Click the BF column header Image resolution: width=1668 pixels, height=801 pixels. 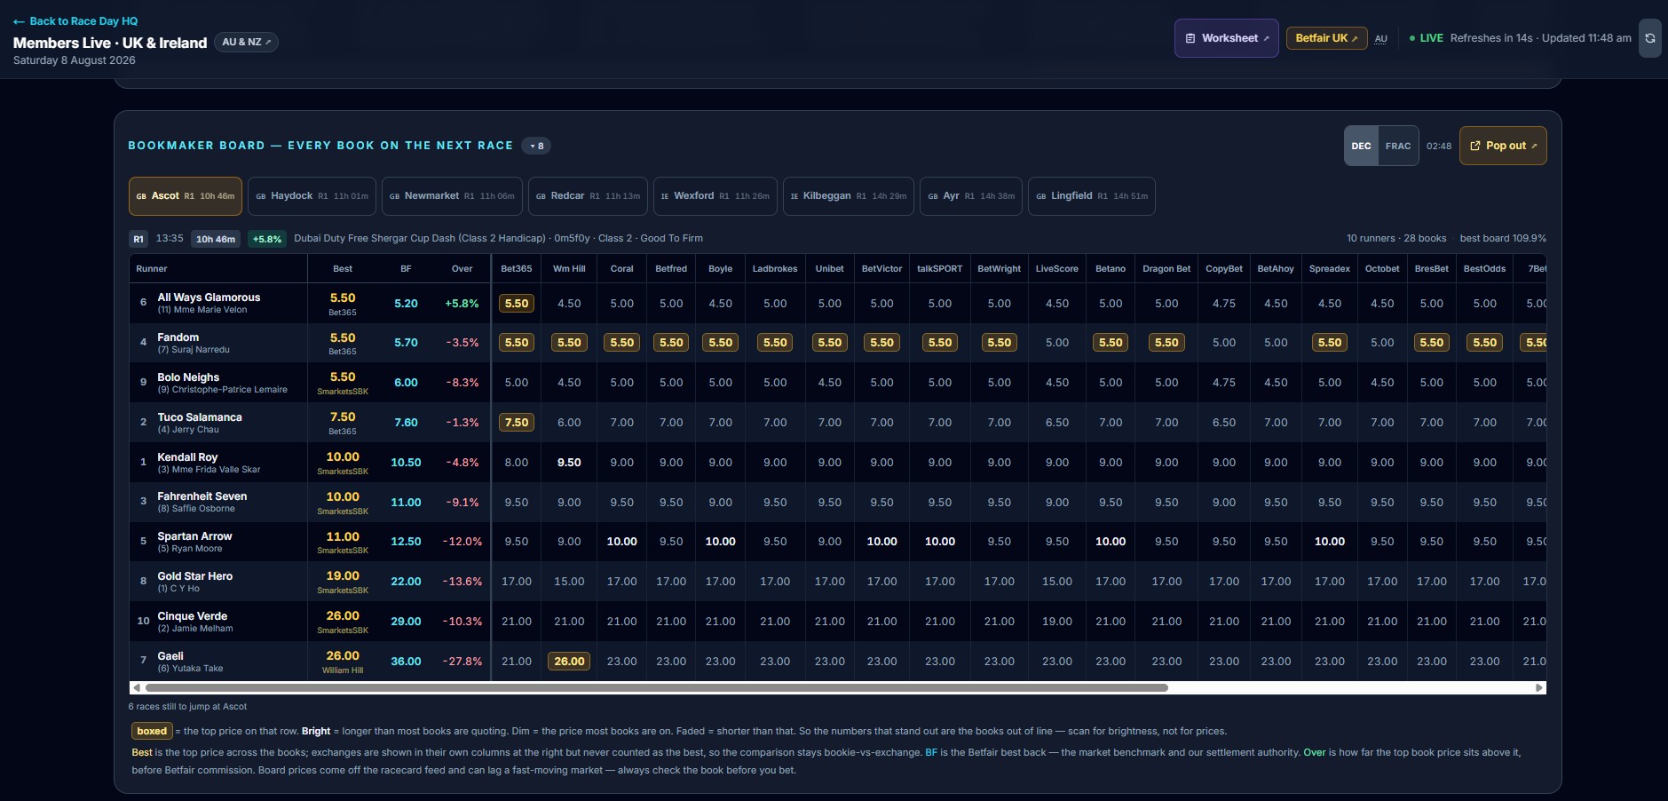tap(406, 268)
